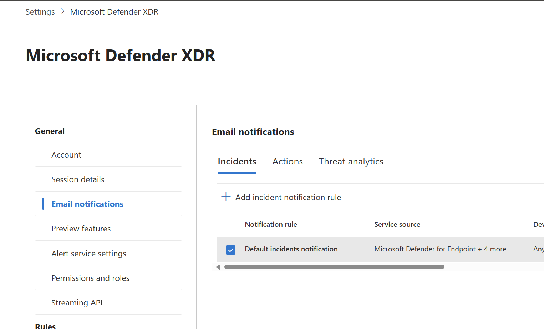This screenshot has height=329, width=544.
Task: Sort by Service source column header
Action: point(397,225)
